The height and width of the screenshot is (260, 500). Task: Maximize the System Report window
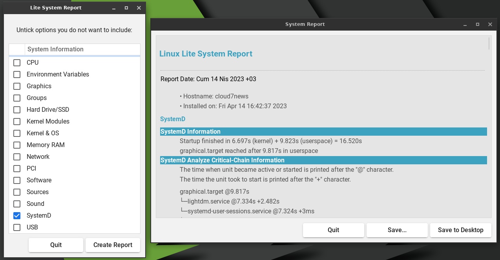pyautogui.click(x=478, y=24)
